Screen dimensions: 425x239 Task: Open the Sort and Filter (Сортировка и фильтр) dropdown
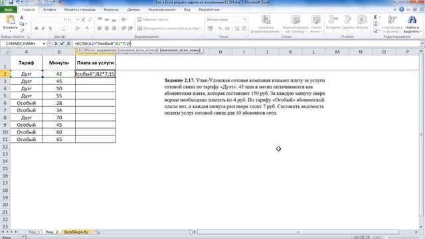(392, 24)
